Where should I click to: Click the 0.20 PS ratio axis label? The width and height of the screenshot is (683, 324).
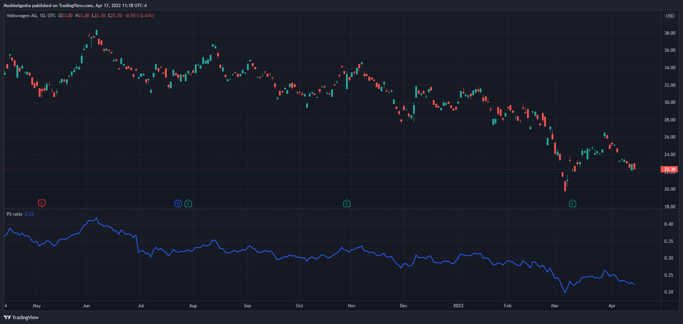point(668,292)
